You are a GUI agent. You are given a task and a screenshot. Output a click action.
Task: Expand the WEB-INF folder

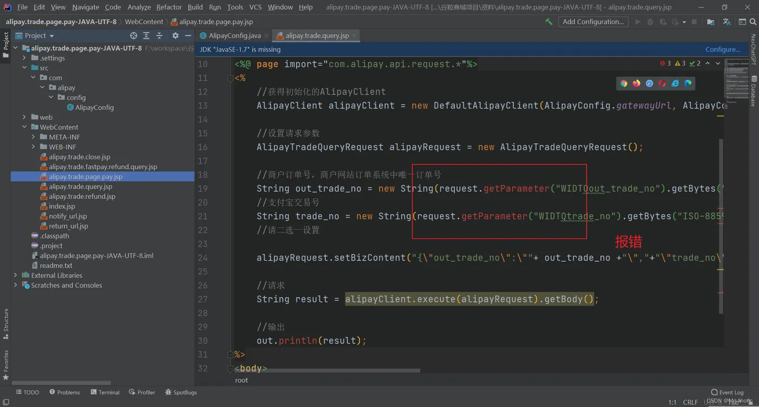[x=34, y=147]
